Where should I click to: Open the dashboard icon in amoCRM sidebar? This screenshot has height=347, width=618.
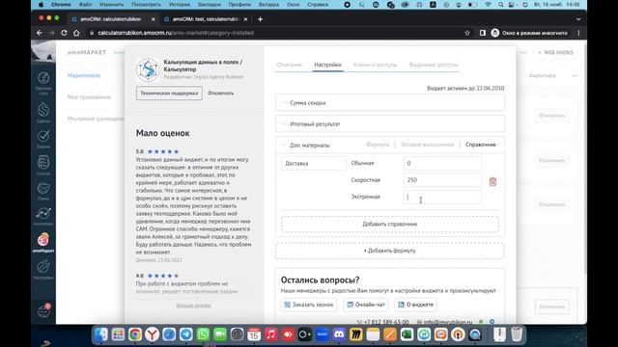pos(43,78)
